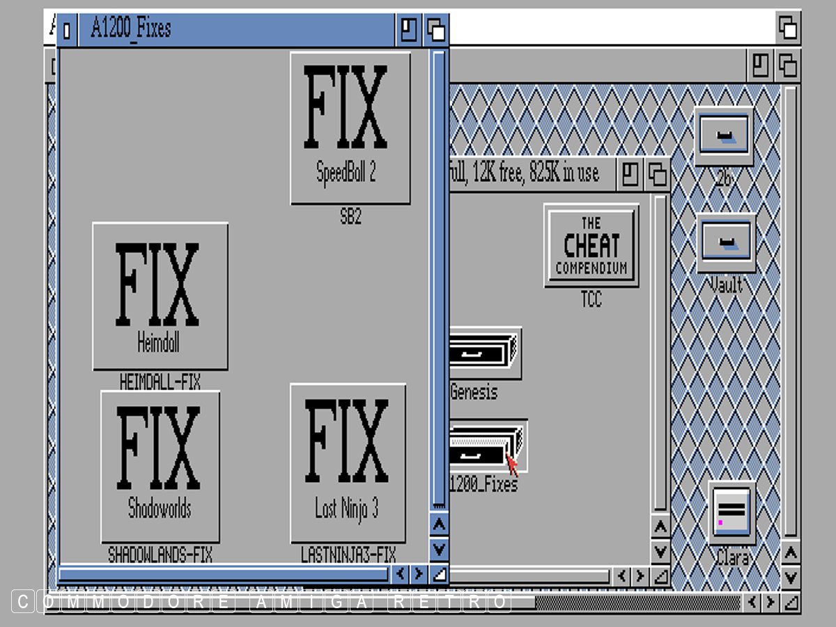Click scroll up arrow in A1200_Fixes window
Viewport: 836px width, 627px height.
pos(438,524)
